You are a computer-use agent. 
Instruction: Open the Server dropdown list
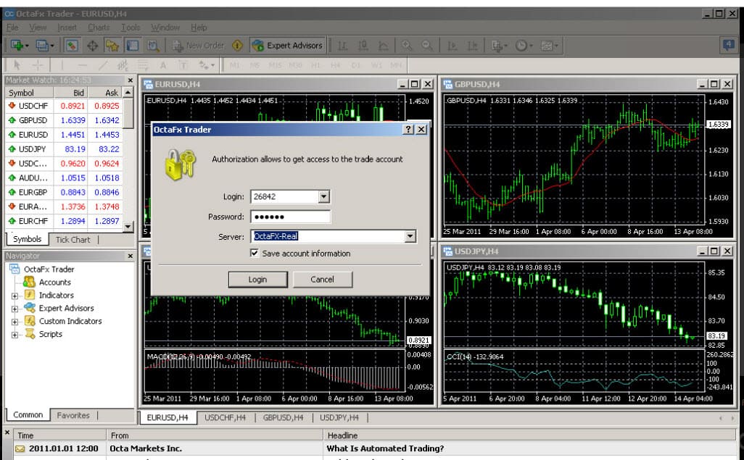click(x=410, y=236)
